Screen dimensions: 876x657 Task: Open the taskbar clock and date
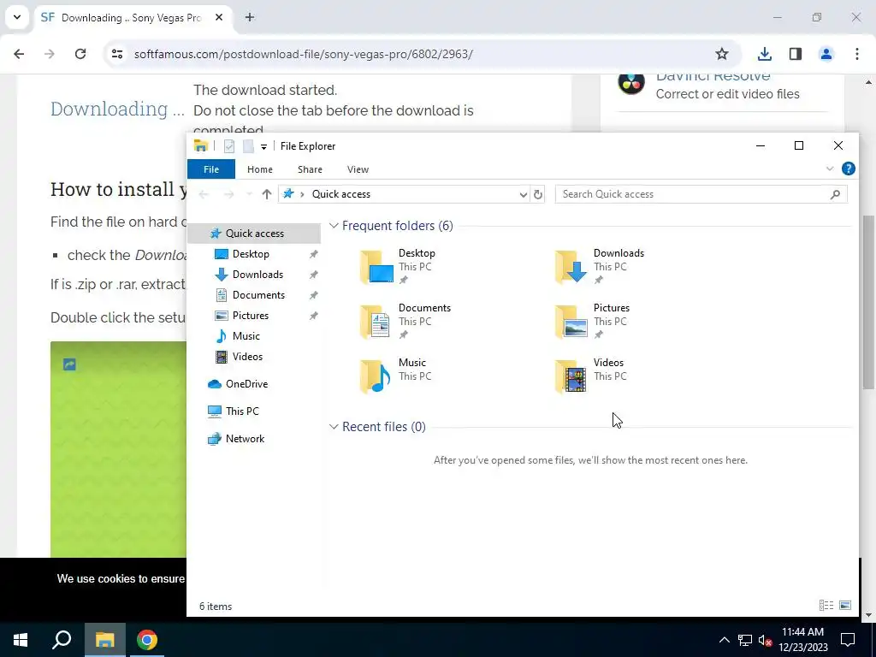point(802,640)
